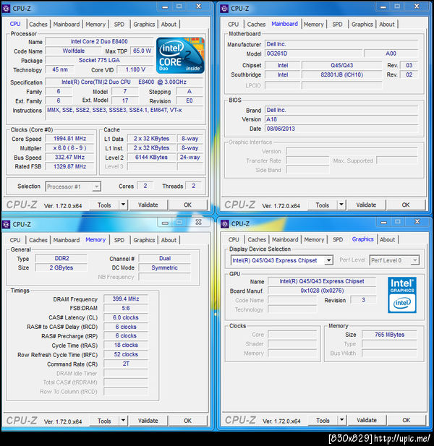Open the About tab in the CPU window
Viewport: 434px width, 446px height.
[169, 25]
